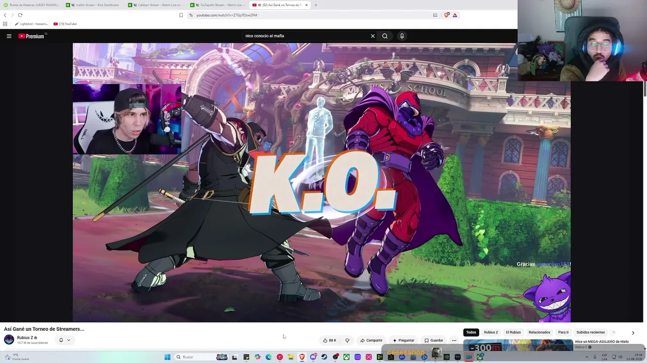
Task: Reload the current page
Action: [x=20, y=15]
